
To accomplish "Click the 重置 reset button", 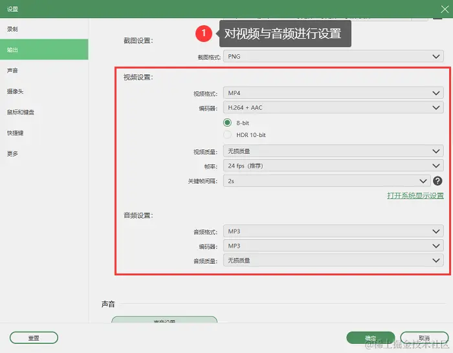I will coord(34,337).
